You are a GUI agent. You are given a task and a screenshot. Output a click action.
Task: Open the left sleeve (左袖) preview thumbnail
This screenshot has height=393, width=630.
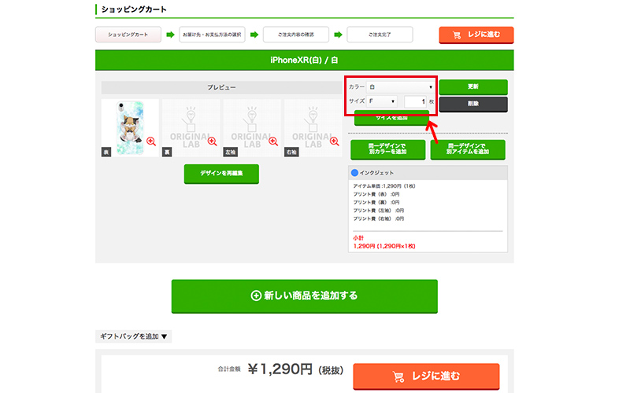coord(252,128)
